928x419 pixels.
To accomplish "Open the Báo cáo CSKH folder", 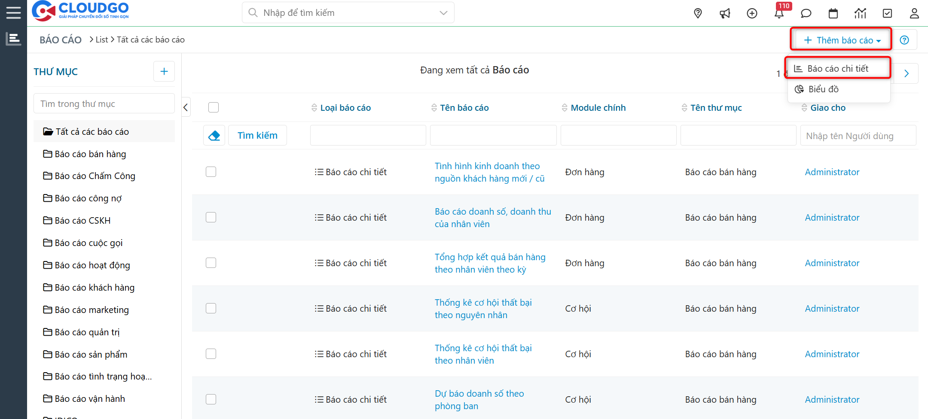I will coord(82,221).
